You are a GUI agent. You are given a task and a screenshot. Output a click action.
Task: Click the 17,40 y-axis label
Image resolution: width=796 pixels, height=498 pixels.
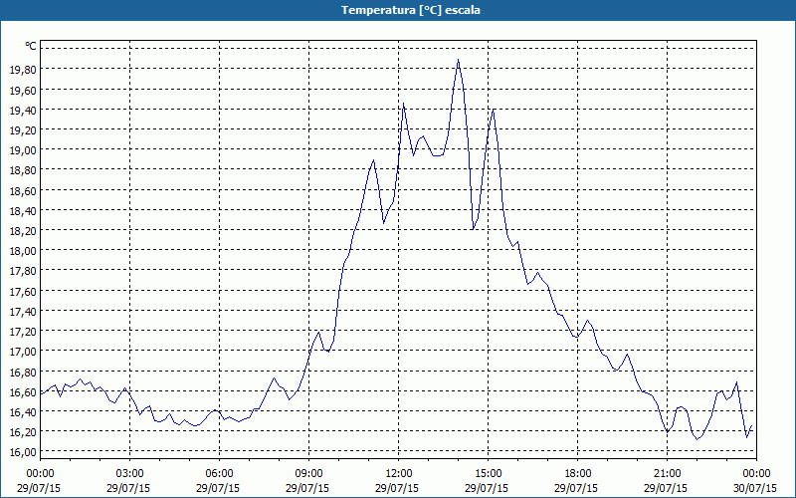[23, 311]
